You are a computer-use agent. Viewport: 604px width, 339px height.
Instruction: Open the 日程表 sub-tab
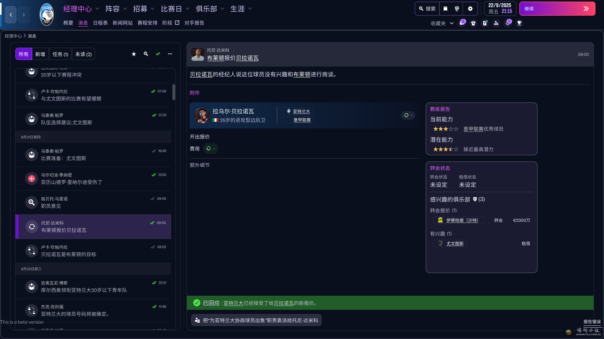pyautogui.click(x=100, y=23)
